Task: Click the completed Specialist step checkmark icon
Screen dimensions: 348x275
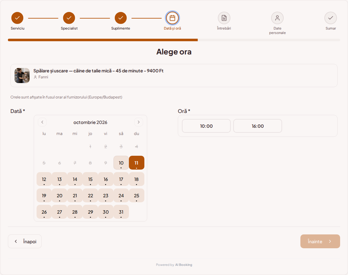Action: tap(69, 18)
